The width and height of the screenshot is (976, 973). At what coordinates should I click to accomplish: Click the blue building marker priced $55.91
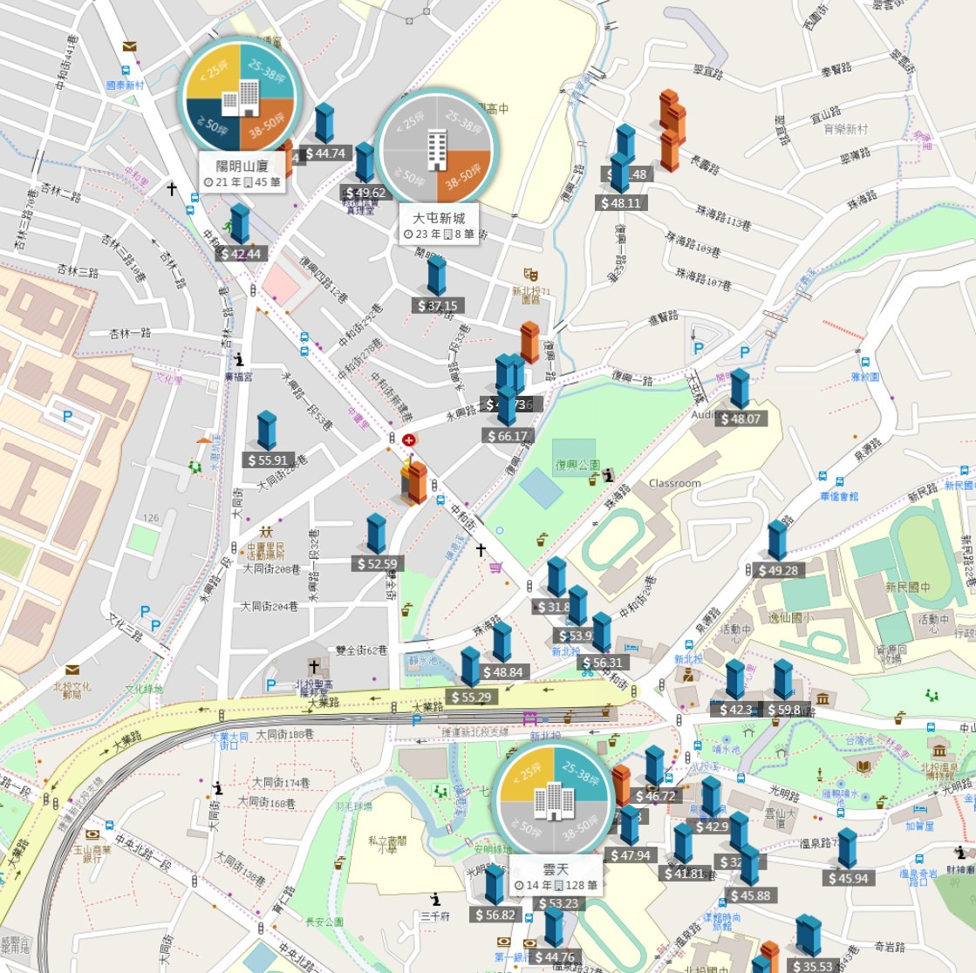pos(267,431)
